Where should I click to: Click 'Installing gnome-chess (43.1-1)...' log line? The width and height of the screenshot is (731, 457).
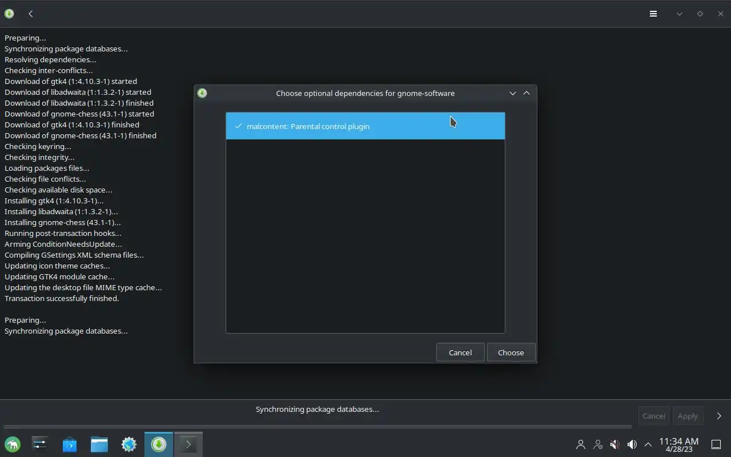click(x=63, y=222)
